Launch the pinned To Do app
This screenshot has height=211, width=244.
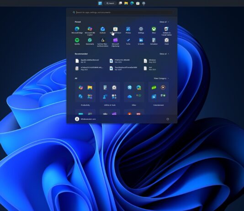tap(128, 42)
